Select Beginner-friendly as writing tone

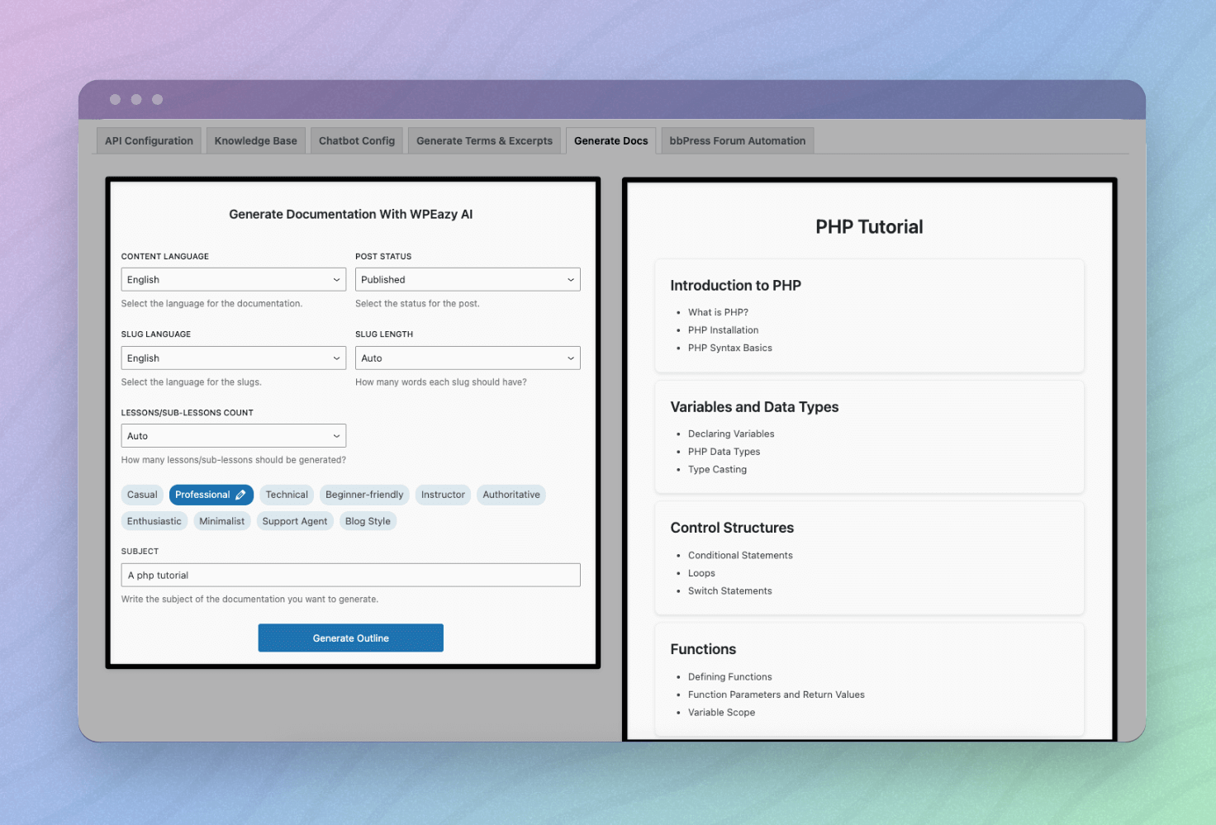pyautogui.click(x=364, y=494)
